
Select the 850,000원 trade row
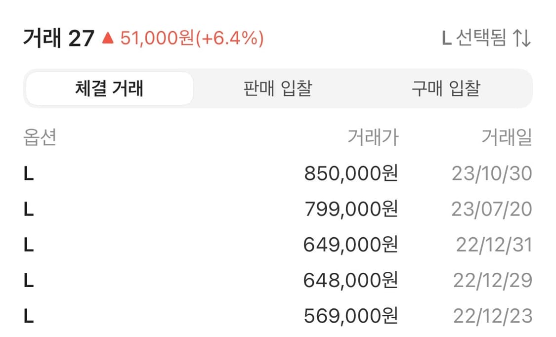pos(277,173)
